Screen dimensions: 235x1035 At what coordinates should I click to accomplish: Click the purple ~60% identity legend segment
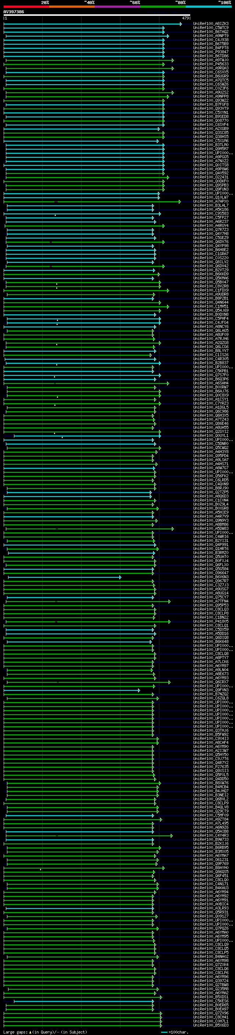[x=118, y=7]
